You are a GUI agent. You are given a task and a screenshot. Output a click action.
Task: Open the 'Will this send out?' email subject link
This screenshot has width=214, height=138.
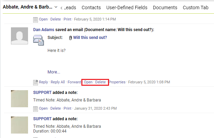(90, 38)
